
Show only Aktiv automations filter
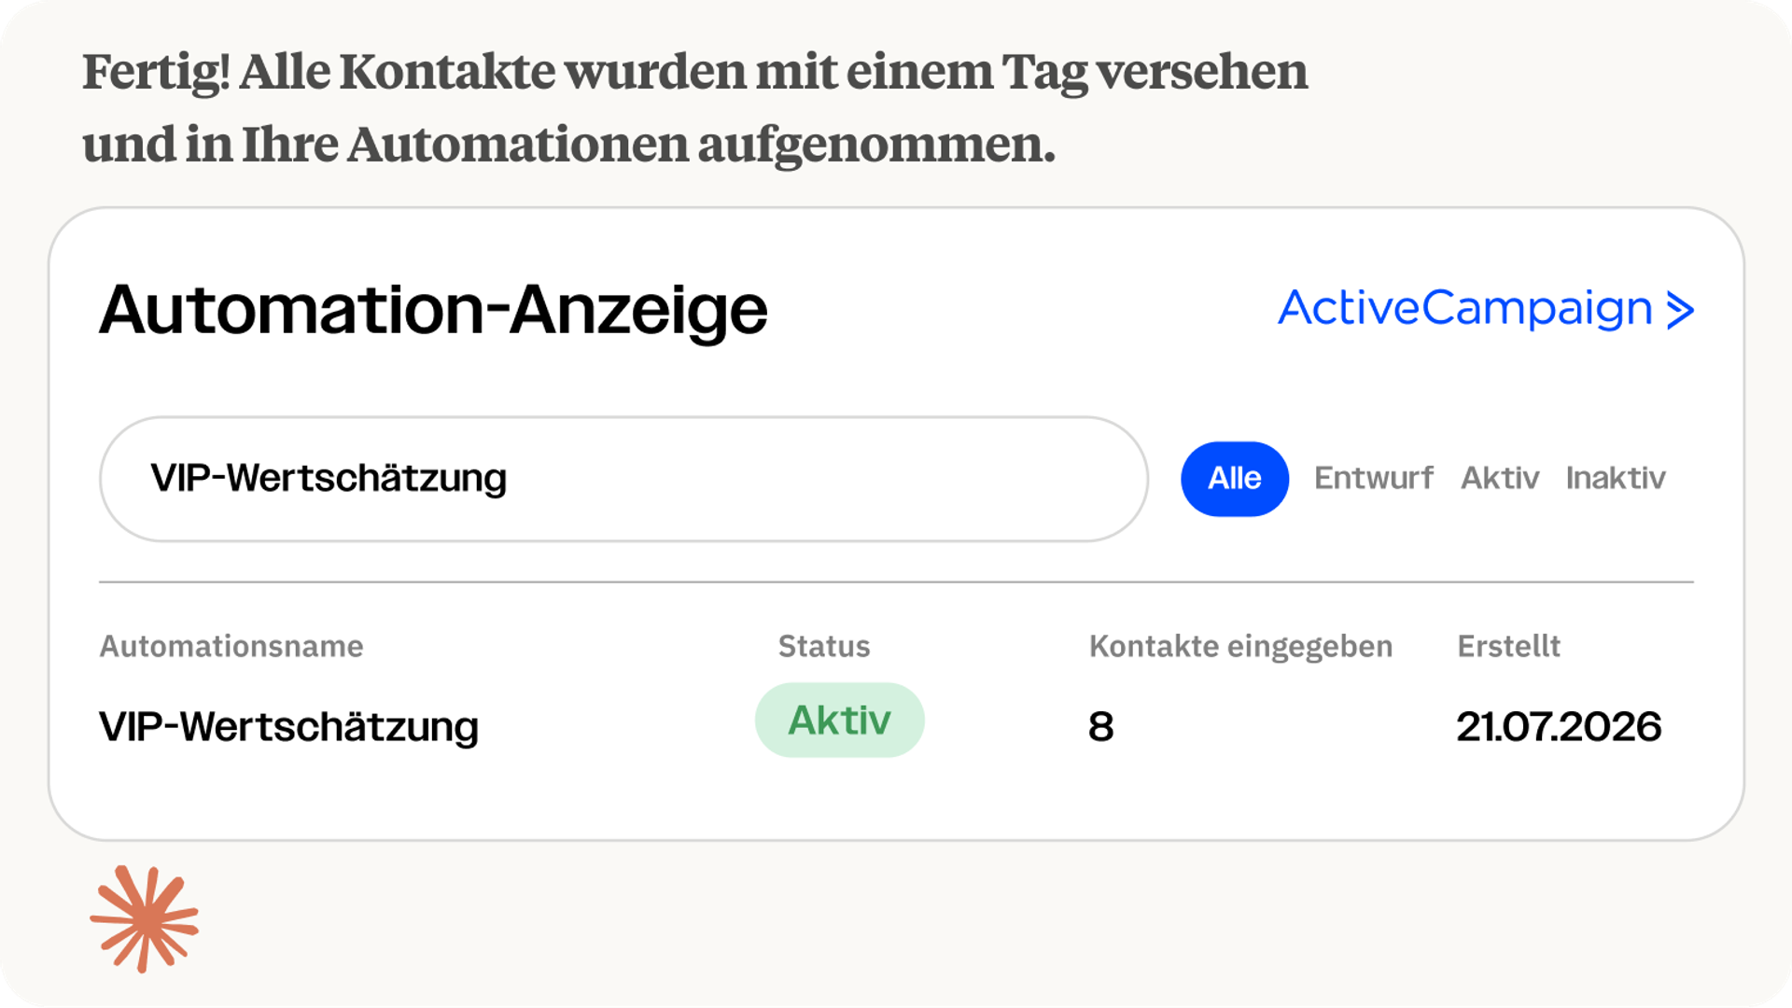[1500, 478]
